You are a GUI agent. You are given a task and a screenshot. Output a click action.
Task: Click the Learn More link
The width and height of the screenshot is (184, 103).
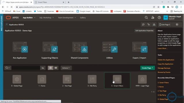pos(163,48)
